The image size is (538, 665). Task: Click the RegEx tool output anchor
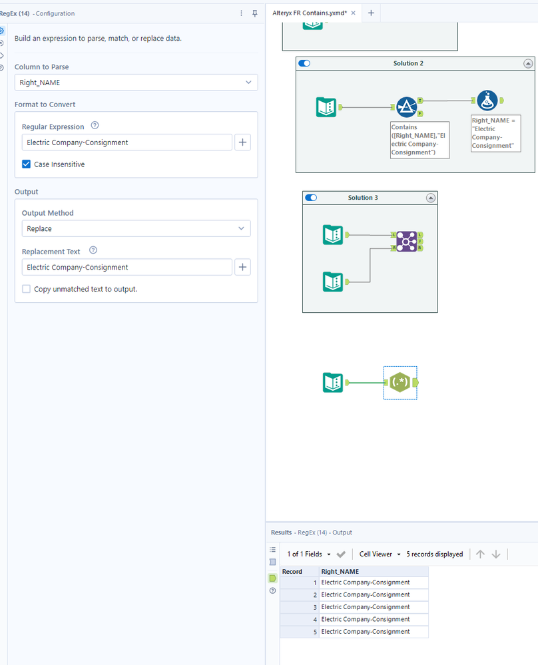[415, 383]
